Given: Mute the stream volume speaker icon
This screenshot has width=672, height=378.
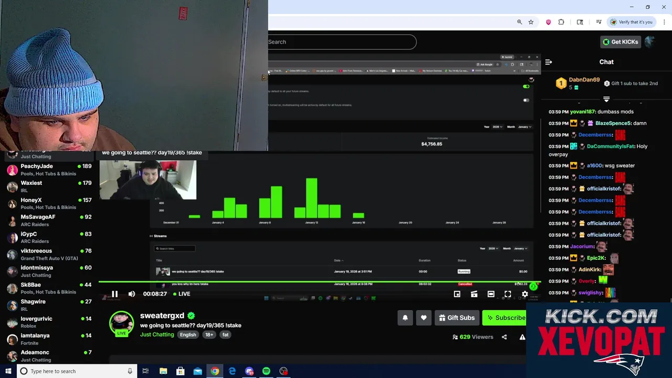Looking at the screenshot, I should coord(132,294).
